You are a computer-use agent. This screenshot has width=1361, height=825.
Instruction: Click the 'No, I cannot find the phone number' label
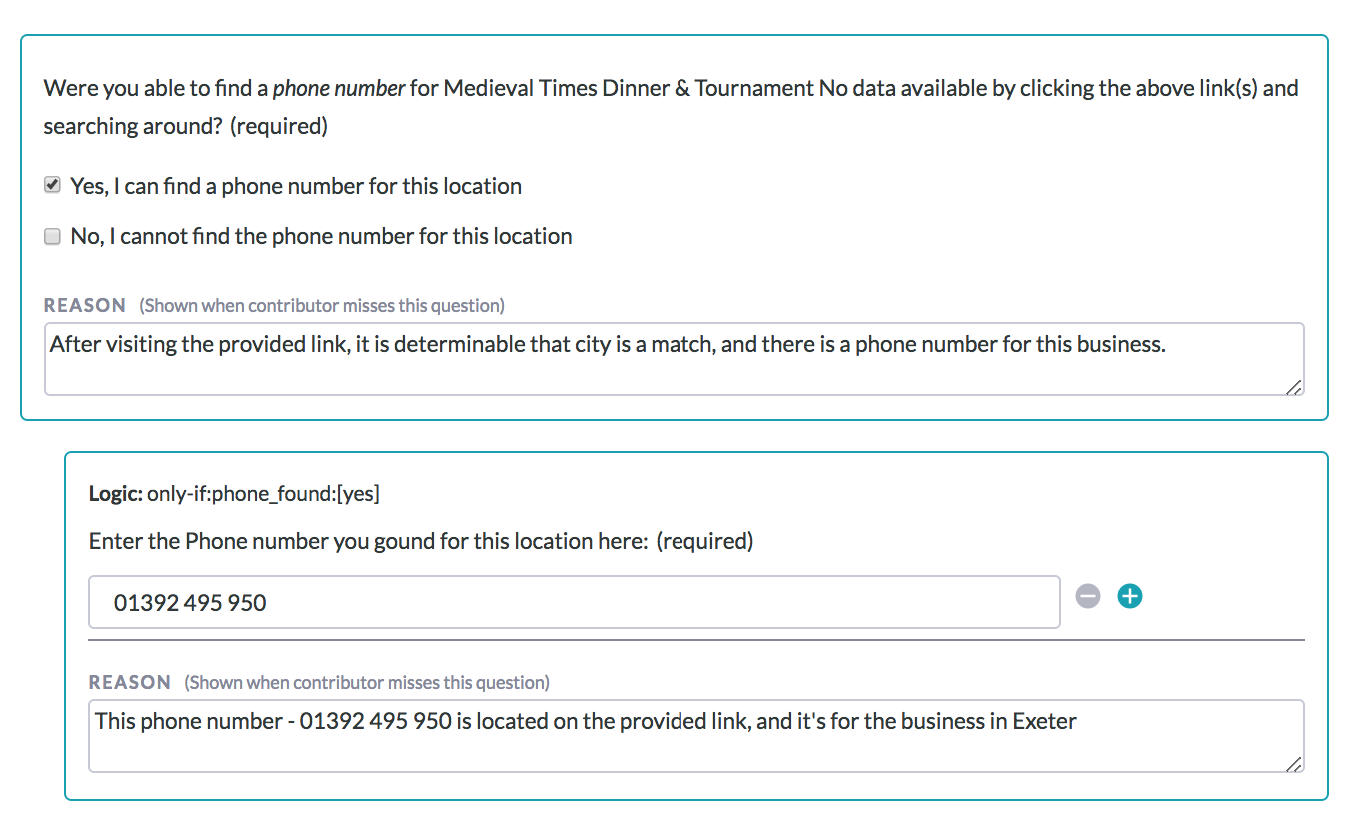click(321, 237)
